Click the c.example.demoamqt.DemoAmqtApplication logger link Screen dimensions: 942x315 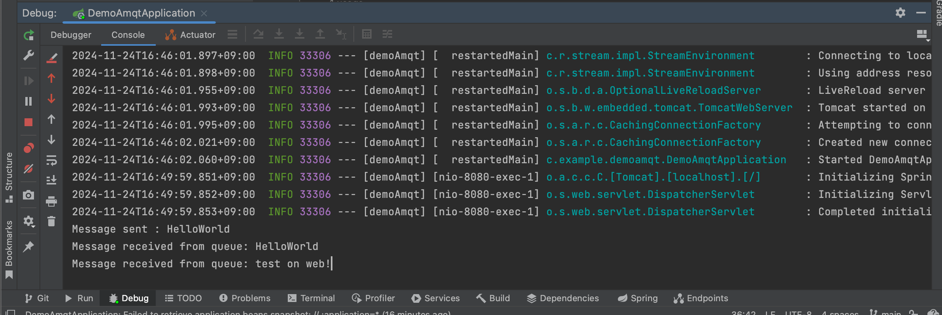pos(666,160)
